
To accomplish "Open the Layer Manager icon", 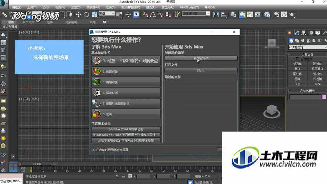I will point(233,15).
